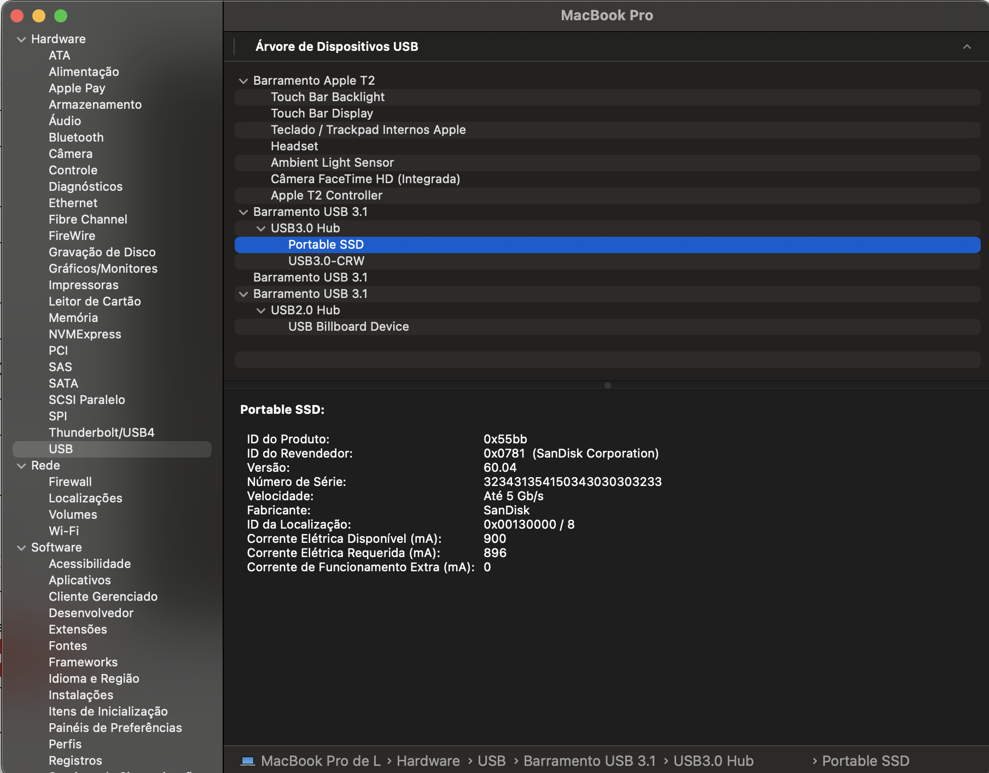Viewport: 989px width, 773px height.
Task: Select ATA in the sidebar
Action: click(60, 55)
